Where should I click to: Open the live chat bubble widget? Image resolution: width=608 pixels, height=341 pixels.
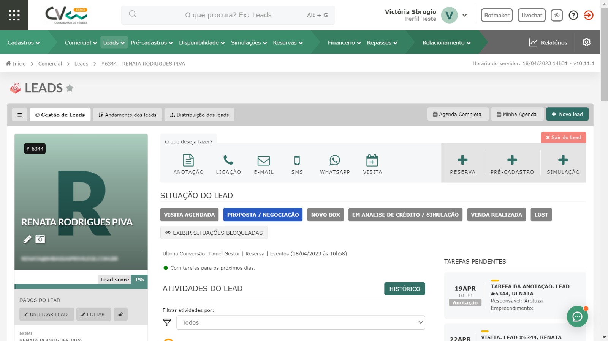tap(577, 316)
